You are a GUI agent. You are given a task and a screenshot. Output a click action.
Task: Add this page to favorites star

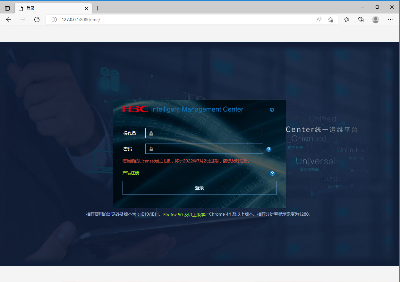pyautogui.click(x=331, y=20)
